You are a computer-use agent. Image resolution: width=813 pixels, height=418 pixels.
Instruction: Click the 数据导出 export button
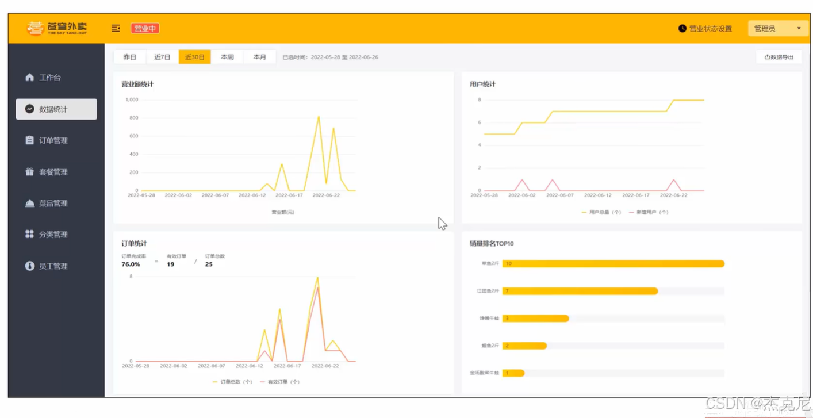click(779, 57)
